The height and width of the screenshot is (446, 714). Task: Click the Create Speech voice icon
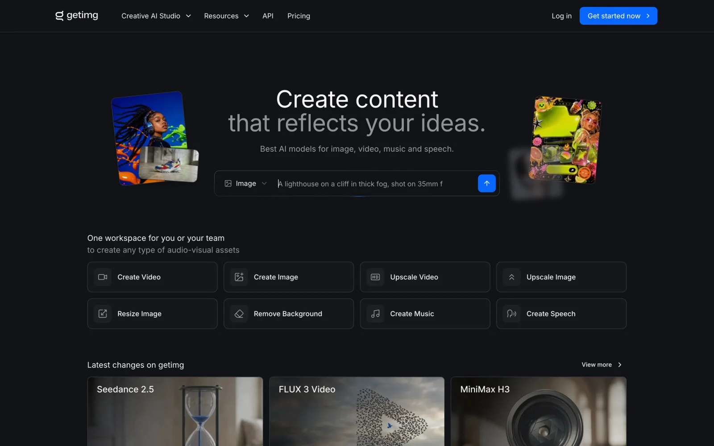click(512, 314)
